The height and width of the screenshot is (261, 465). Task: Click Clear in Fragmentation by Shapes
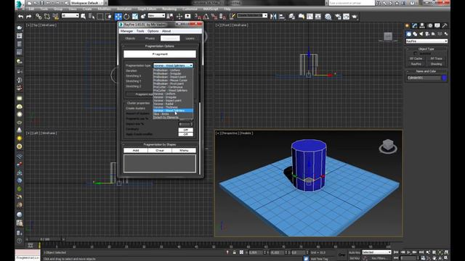(x=160, y=150)
